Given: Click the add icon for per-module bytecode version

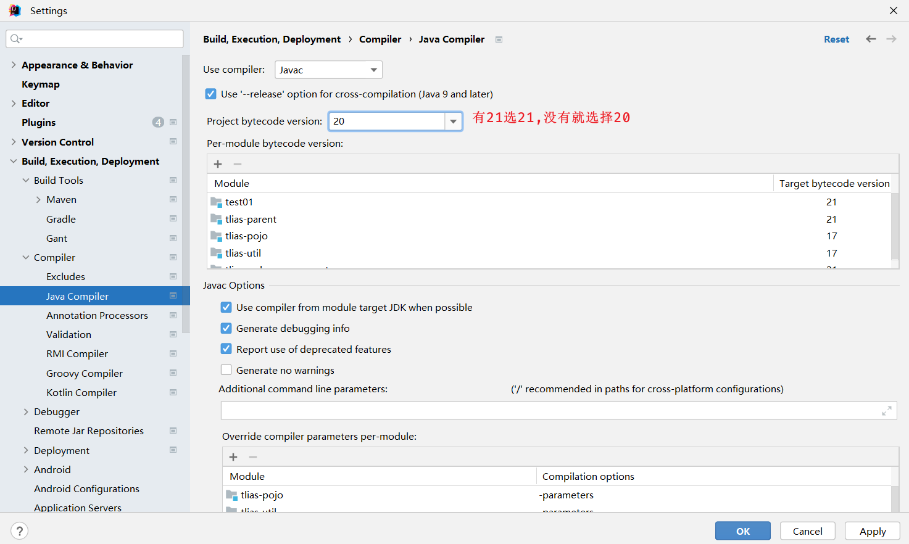Looking at the screenshot, I should click(x=218, y=164).
